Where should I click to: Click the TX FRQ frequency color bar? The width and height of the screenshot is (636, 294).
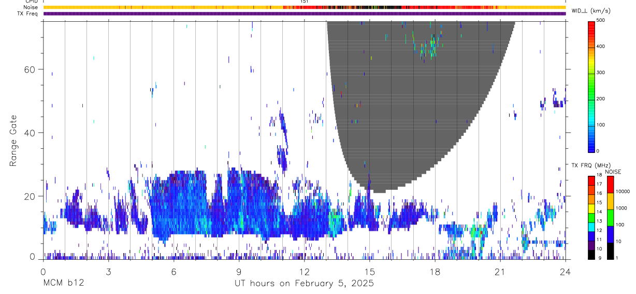coord(591,217)
